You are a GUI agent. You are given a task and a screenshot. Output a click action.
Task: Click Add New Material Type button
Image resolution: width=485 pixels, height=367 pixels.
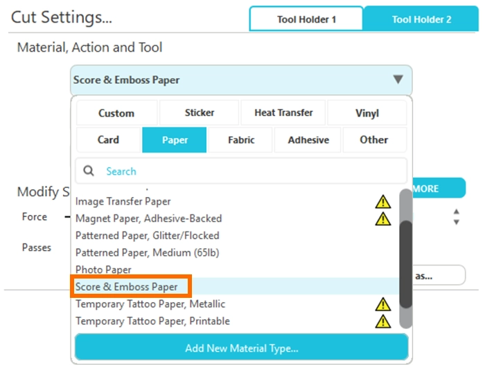click(x=241, y=348)
